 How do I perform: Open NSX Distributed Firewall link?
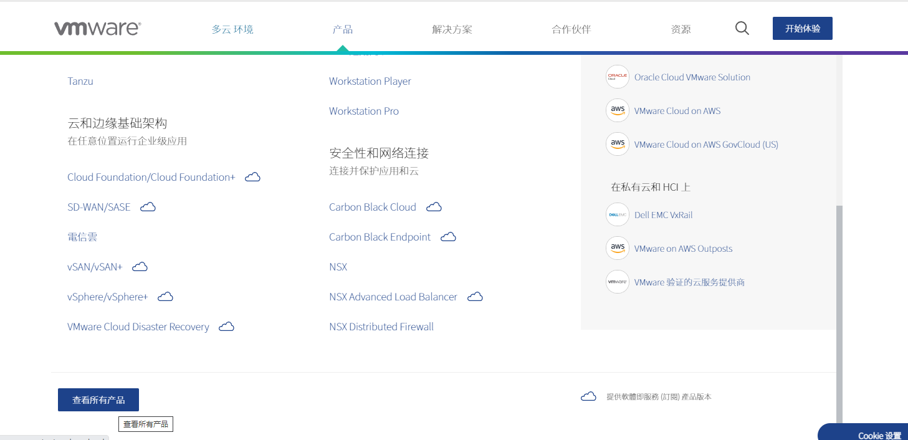pyautogui.click(x=381, y=327)
